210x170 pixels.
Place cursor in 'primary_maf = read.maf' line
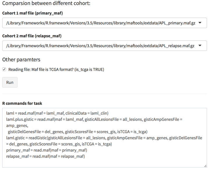coord(47,150)
